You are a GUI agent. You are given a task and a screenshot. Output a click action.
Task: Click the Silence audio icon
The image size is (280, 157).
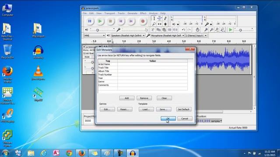(x=175, y=30)
